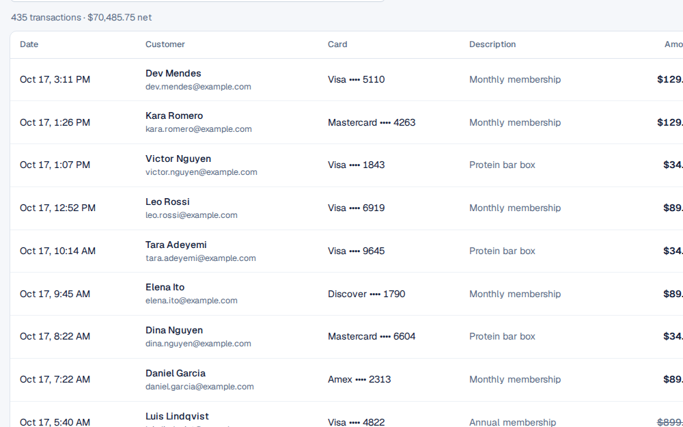Viewport: 683px width, 427px height.
Task: Select customer name Daniel Garcia
Action: click(176, 374)
